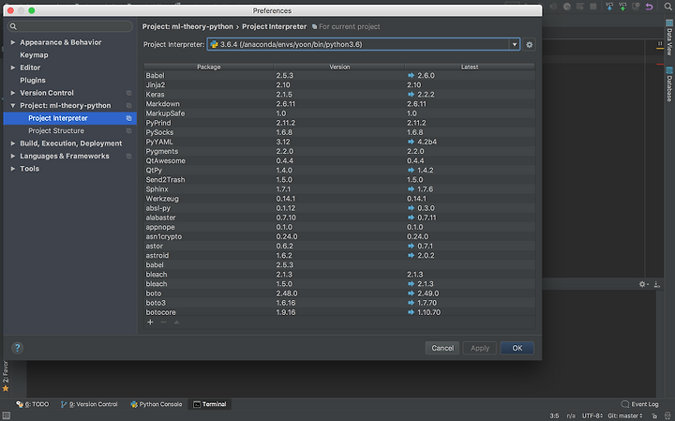Switch to the Terminal tab
This screenshot has height=421, width=675.
tap(210, 404)
